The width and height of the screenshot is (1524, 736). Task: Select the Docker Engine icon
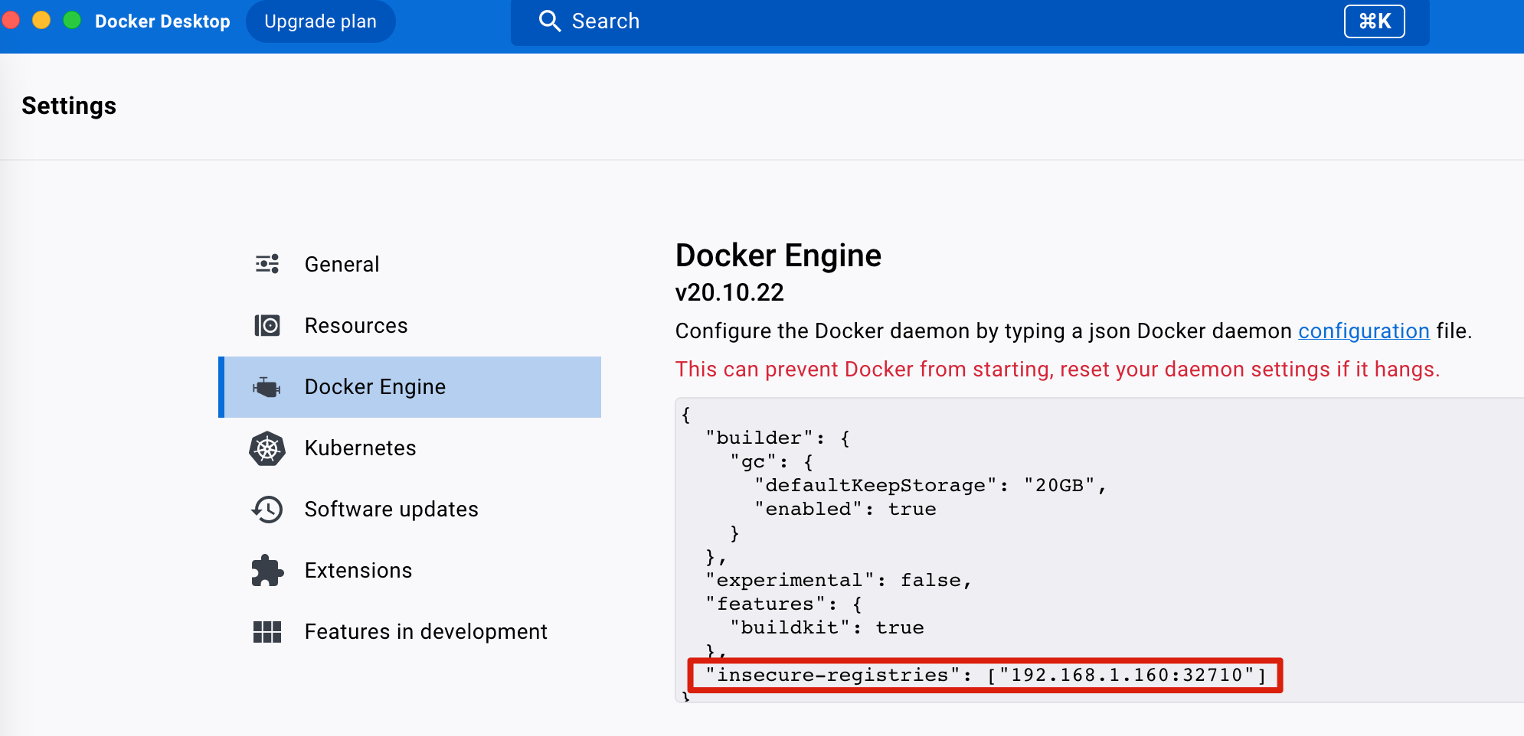[267, 387]
